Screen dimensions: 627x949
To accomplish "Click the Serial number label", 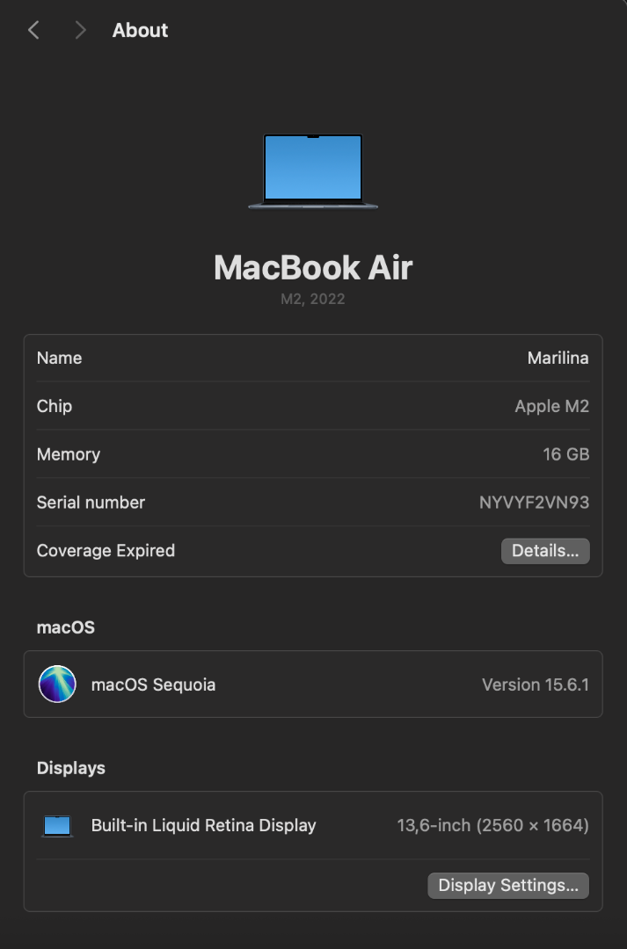I will click(x=91, y=503).
